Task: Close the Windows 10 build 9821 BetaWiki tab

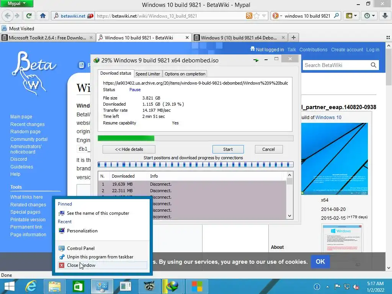Action: 187,38
